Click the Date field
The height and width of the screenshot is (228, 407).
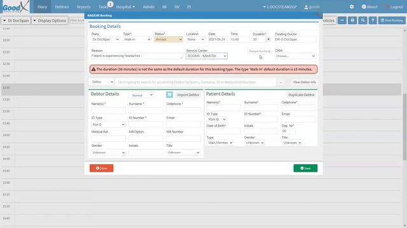[217, 39]
